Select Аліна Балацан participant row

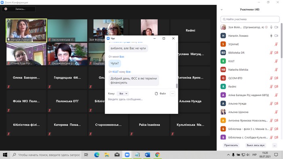click(250, 95)
